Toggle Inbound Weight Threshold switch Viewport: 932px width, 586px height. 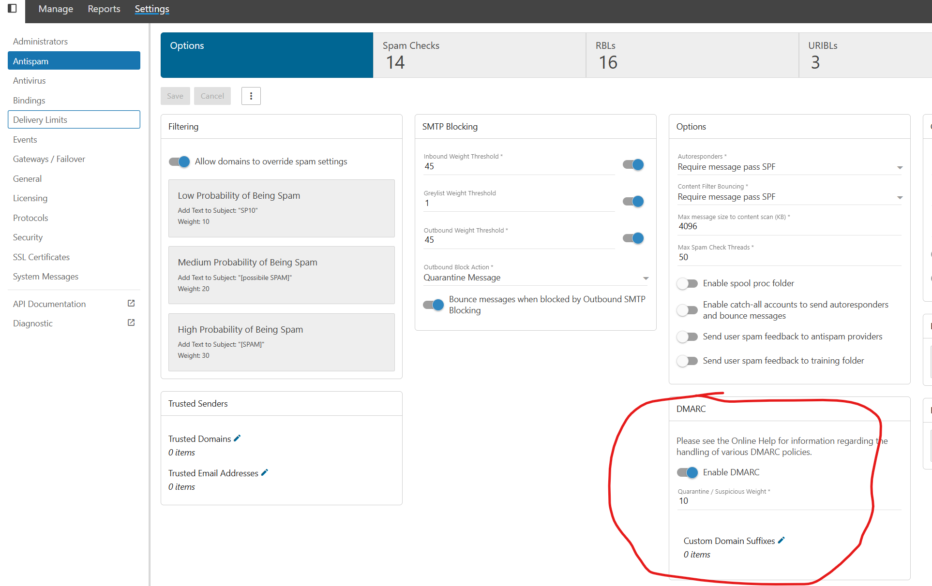pos(633,165)
